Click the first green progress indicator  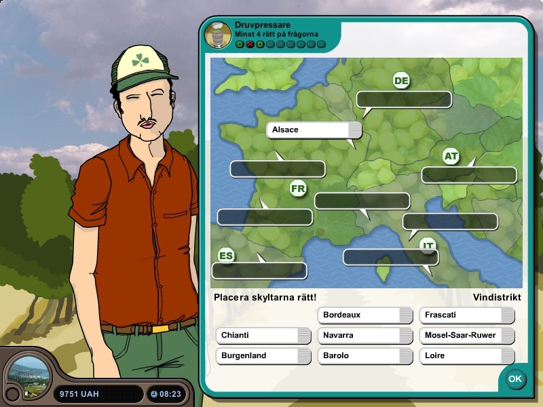[240, 44]
